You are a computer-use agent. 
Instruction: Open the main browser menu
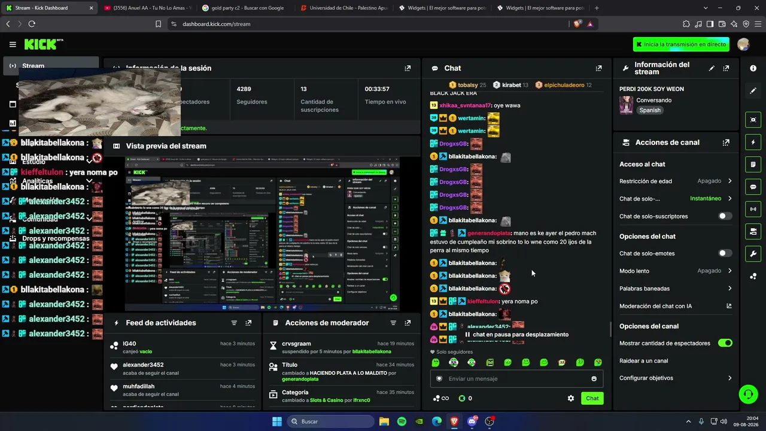pyautogui.click(x=758, y=24)
